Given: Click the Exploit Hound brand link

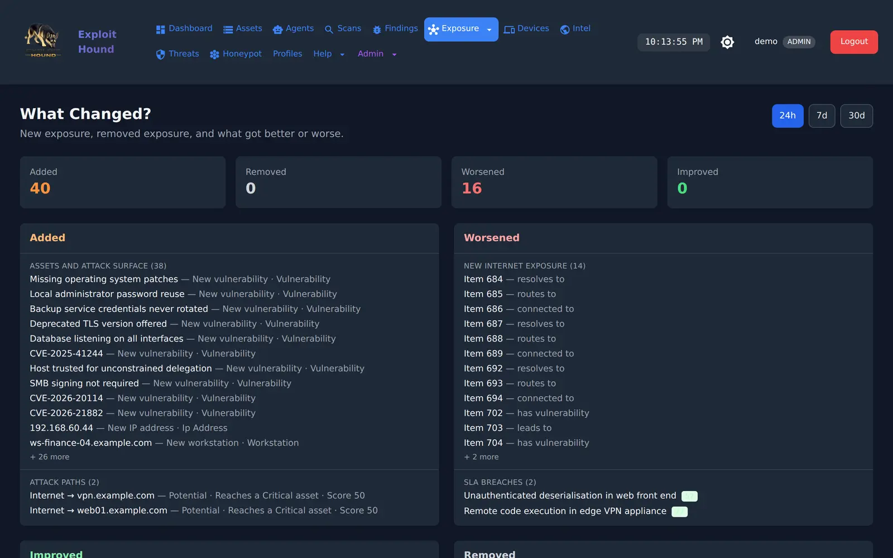Looking at the screenshot, I should click(97, 41).
